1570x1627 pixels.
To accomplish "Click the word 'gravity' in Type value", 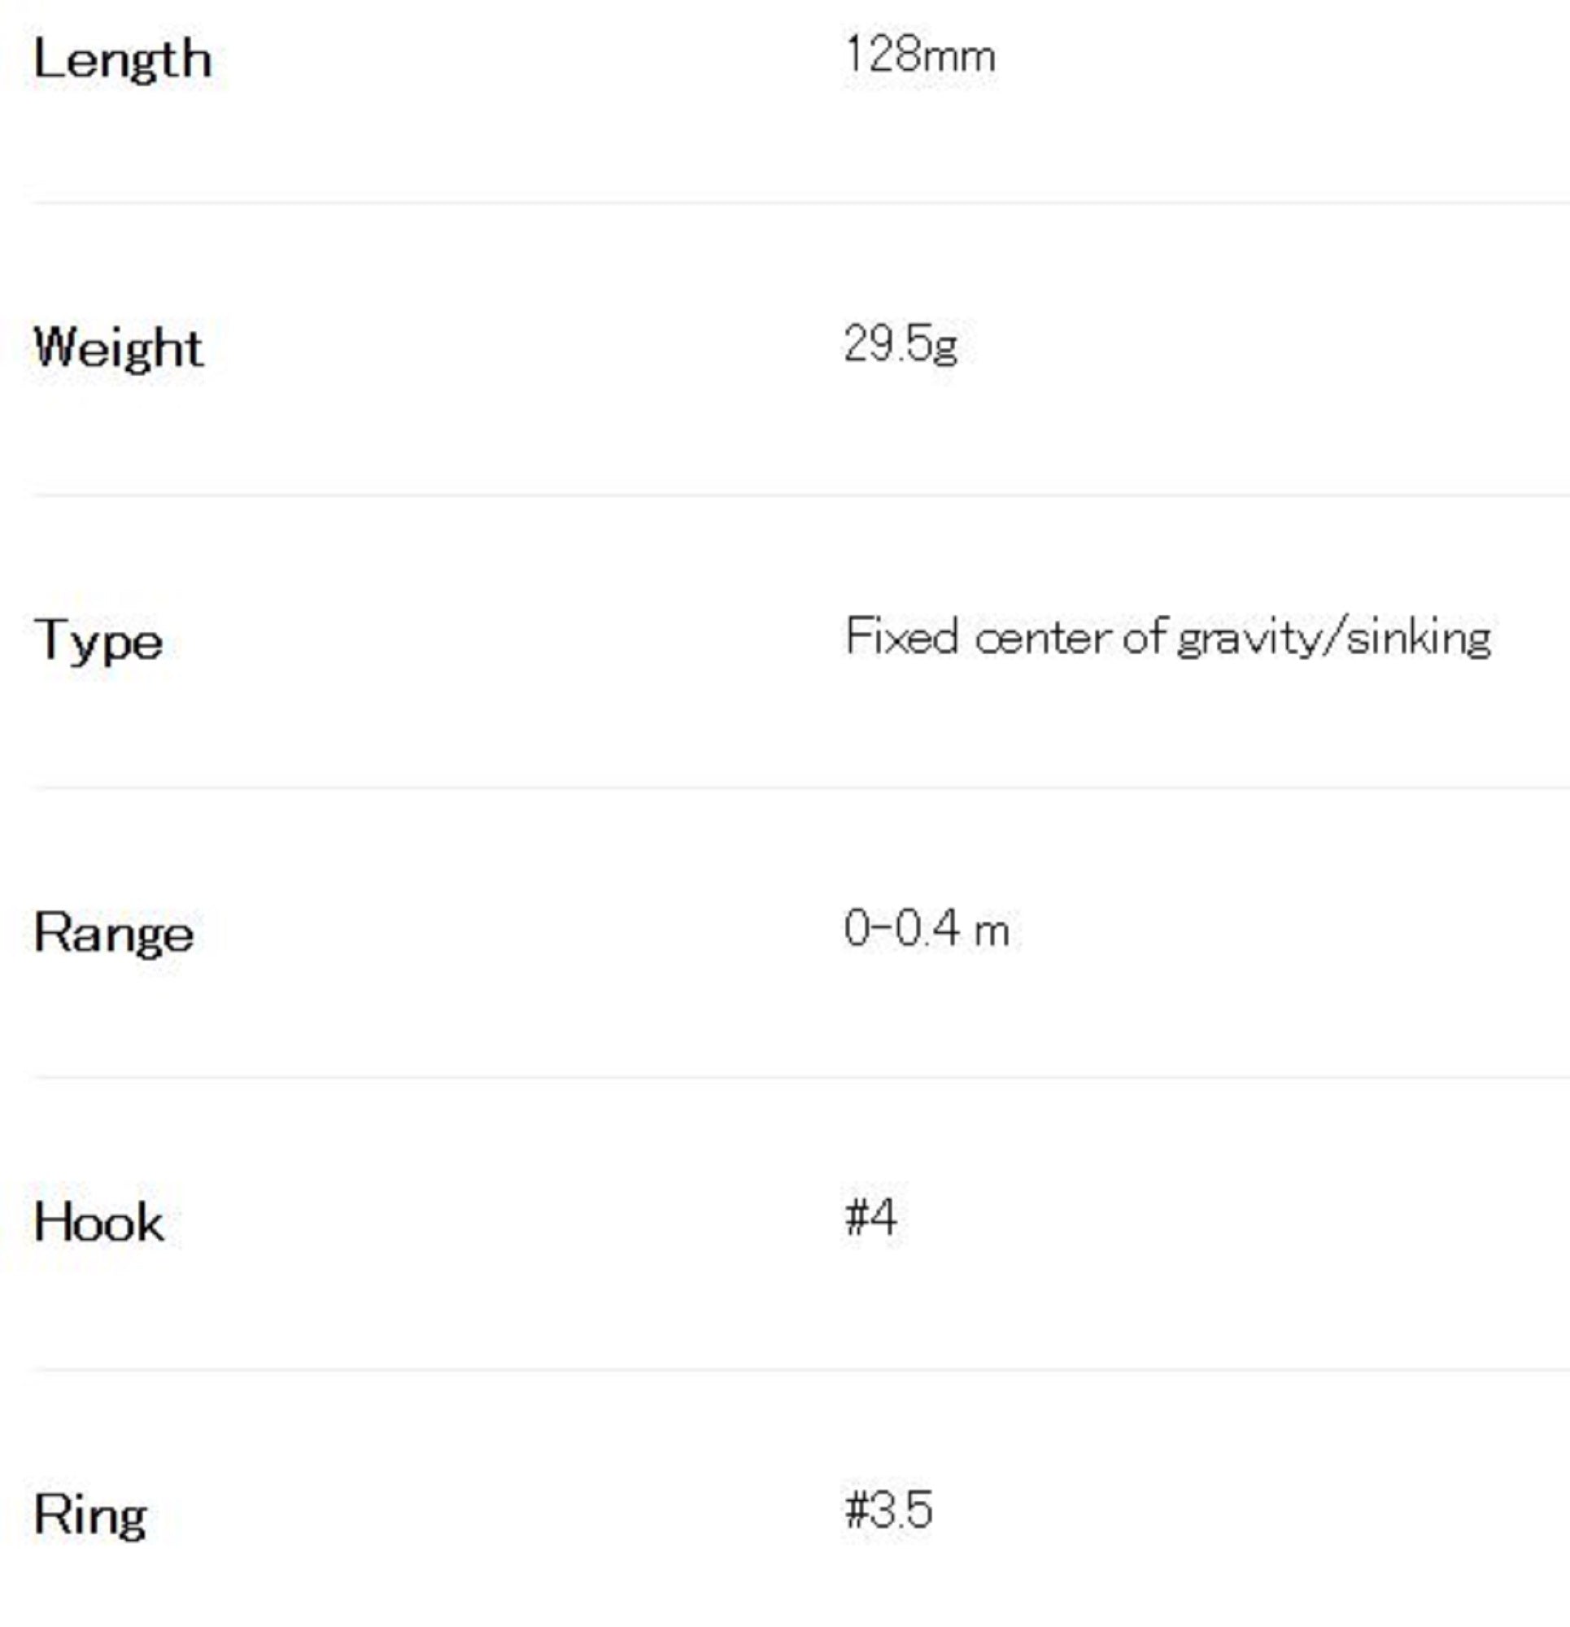I will coord(1246,639).
